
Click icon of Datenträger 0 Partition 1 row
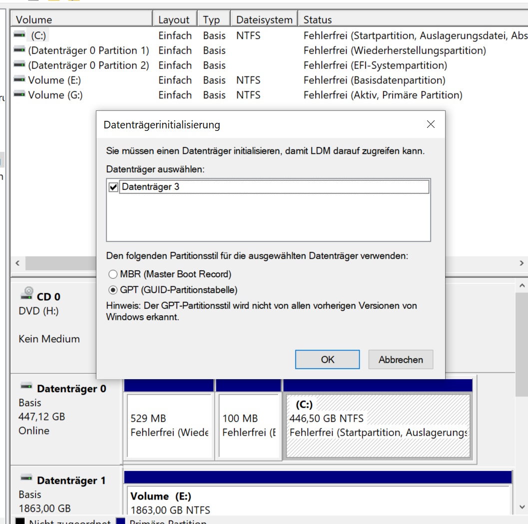[19, 50]
